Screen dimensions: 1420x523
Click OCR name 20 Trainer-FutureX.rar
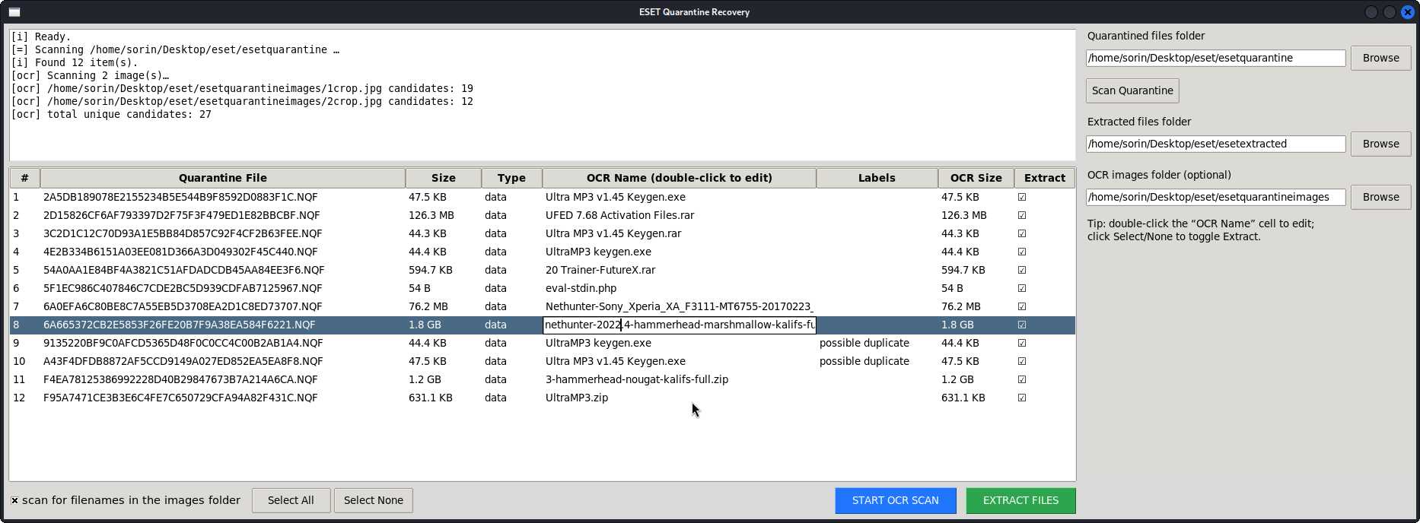tap(600, 270)
